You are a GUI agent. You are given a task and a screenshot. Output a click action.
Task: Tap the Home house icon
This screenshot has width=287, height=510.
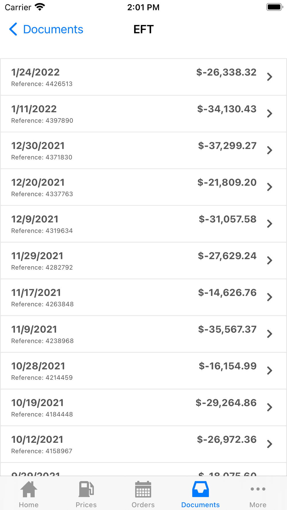29,489
